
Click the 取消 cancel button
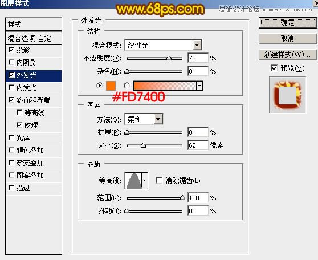coord(288,38)
